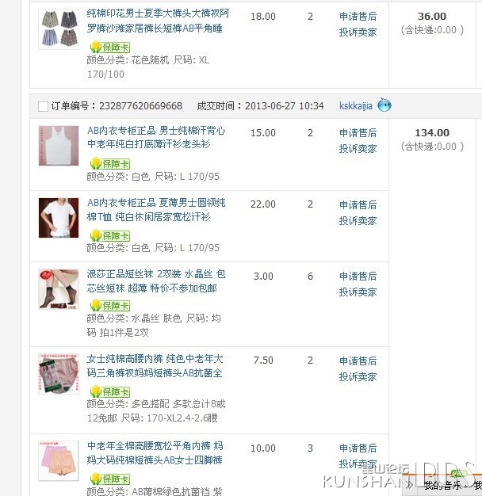Click the Wangwang chat icon beside kskkajia
The width and height of the screenshot is (482, 496).
coord(384,105)
